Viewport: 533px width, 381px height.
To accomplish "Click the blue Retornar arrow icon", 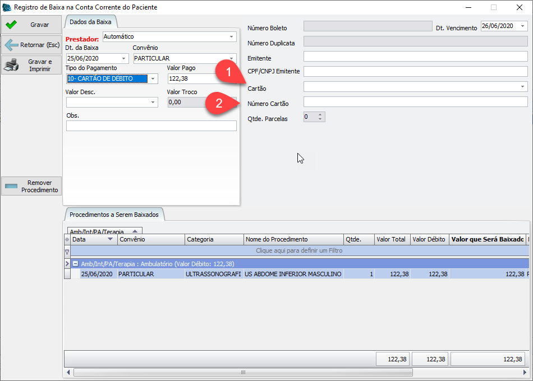I will 11,45.
